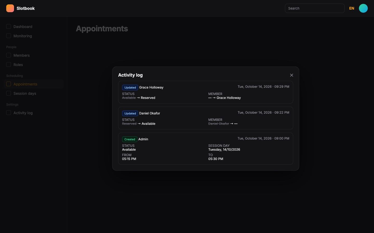Click the Monitoring sidebar icon
374x233 pixels.
pos(9,36)
